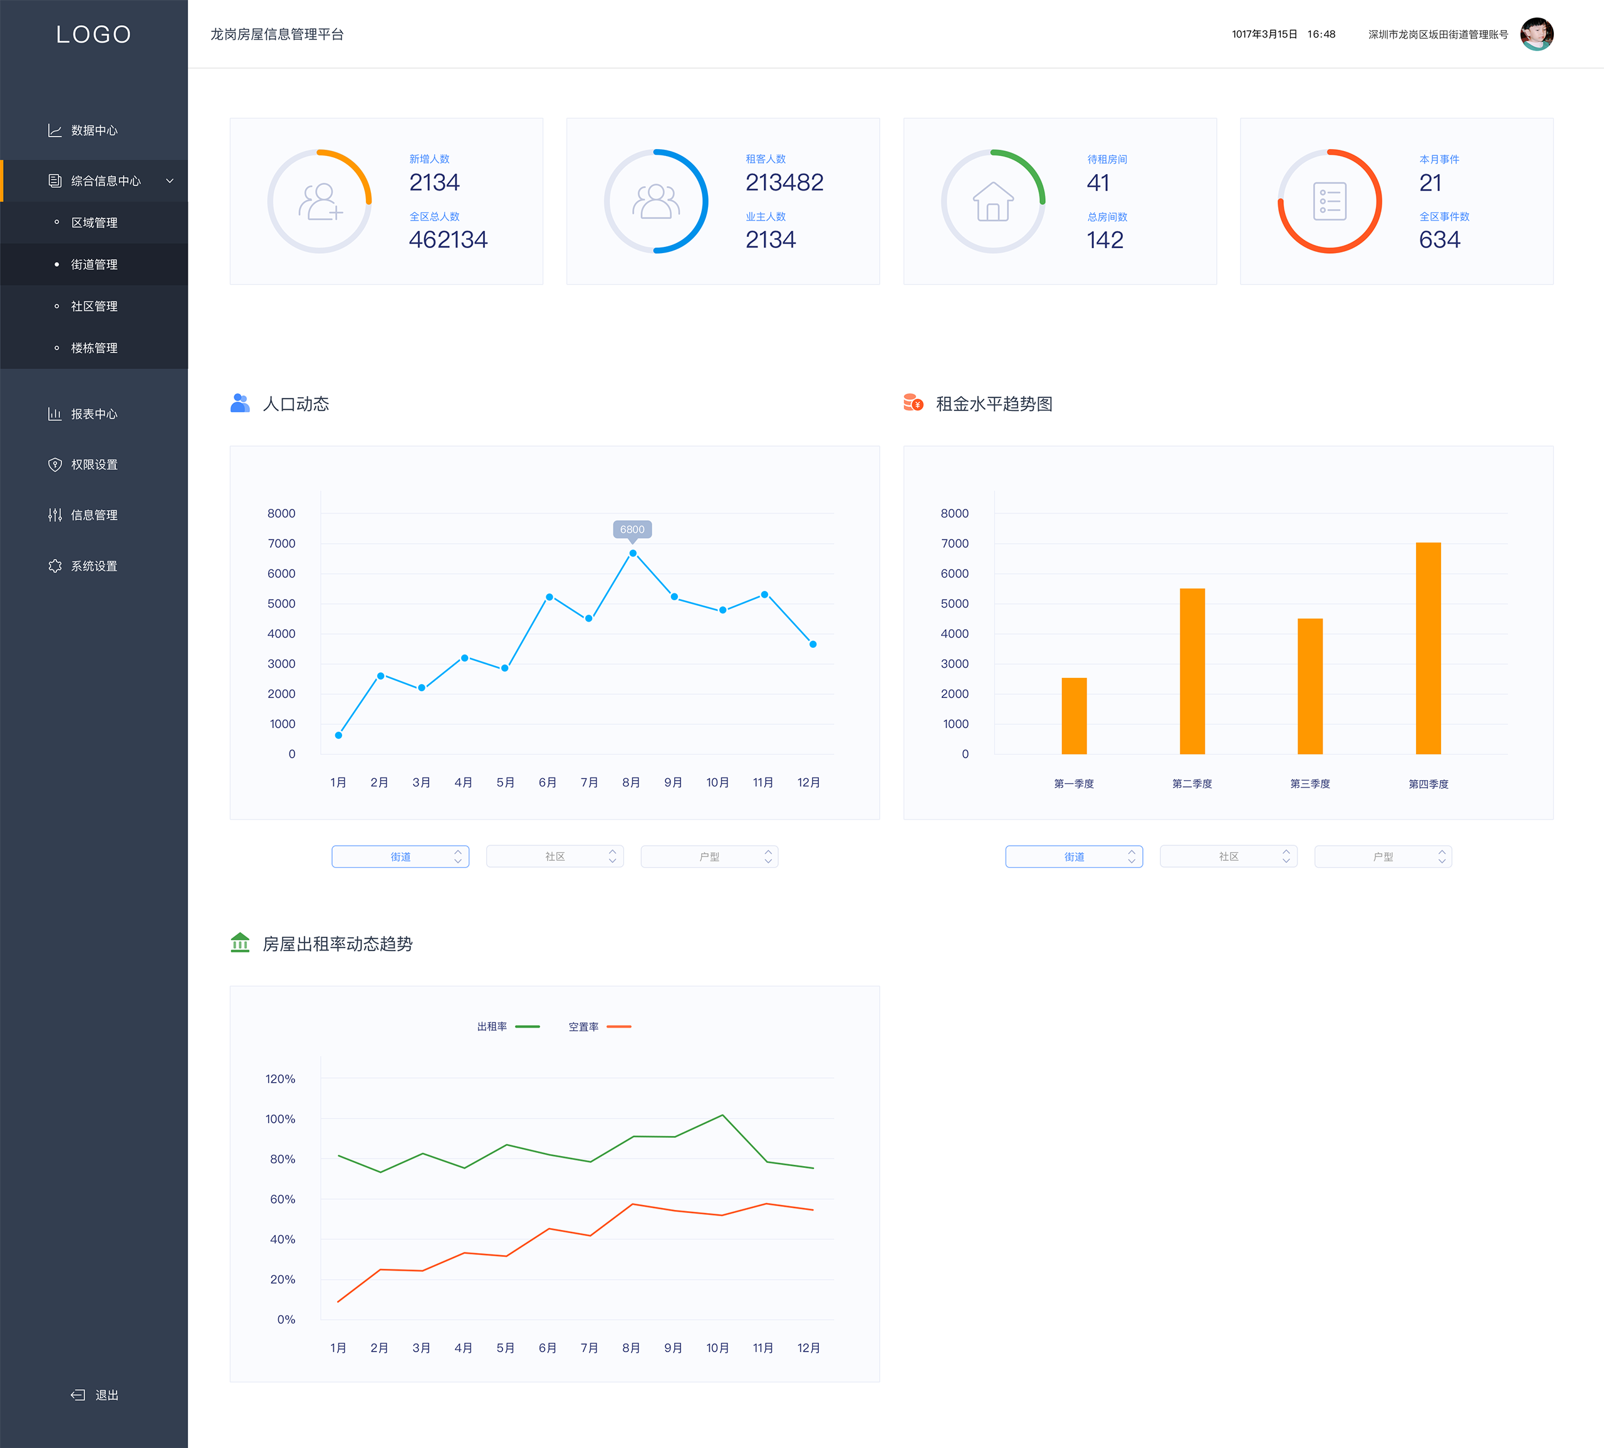
Task: Click the add-user icon in 新增人数 card
Action: point(320,201)
